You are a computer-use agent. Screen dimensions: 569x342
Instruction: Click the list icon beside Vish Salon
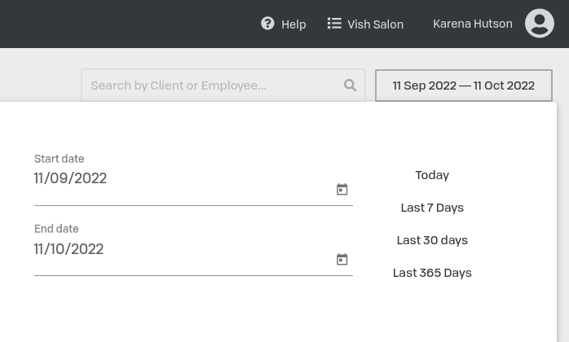click(x=334, y=24)
